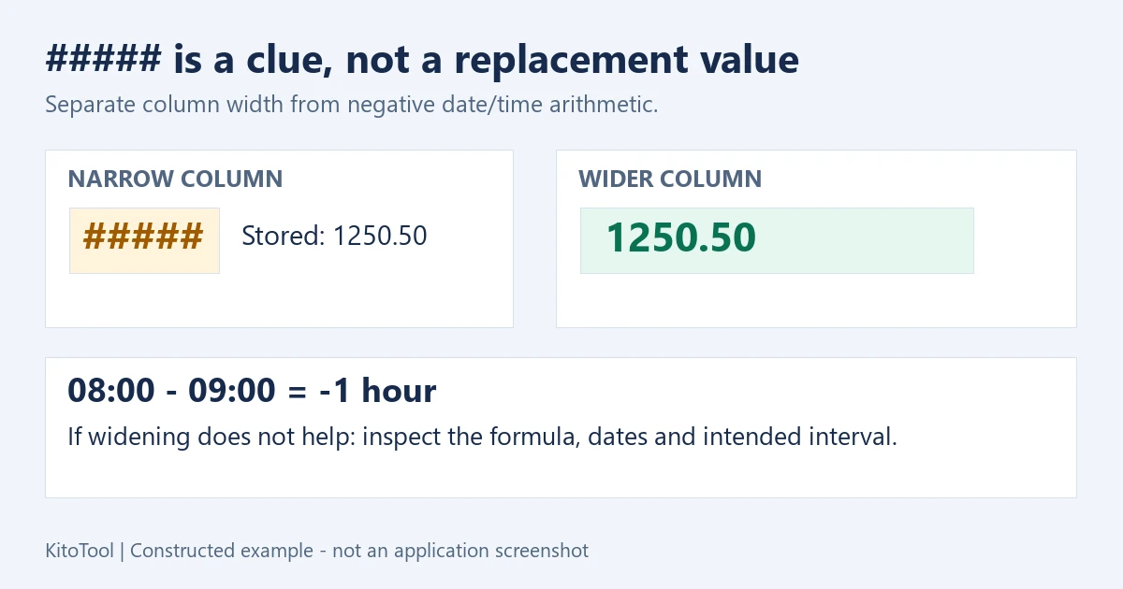The image size is (1123, 589).
Task: Click the WIDER COLUMN heading
Action: [670, 179]
